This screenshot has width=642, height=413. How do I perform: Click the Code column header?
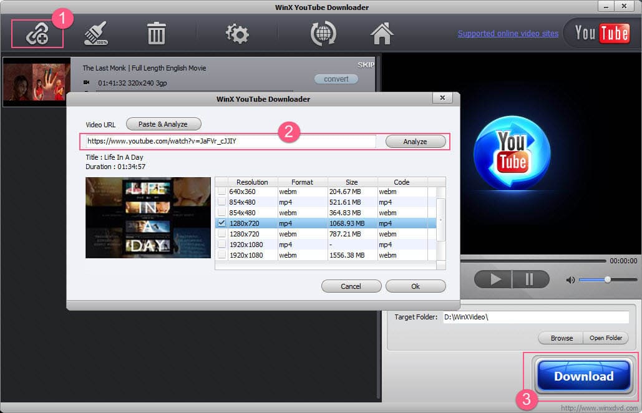click(x=402, y=182)
